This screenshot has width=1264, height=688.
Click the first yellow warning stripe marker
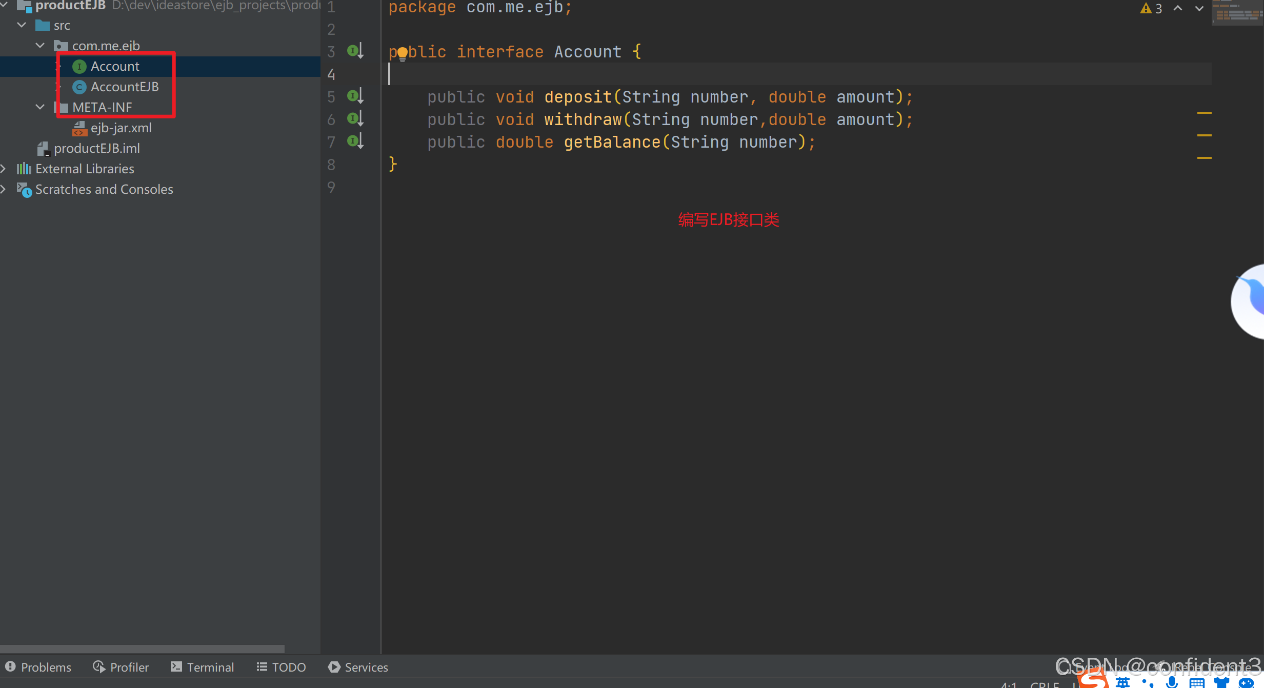click(x=1204, y=113)
